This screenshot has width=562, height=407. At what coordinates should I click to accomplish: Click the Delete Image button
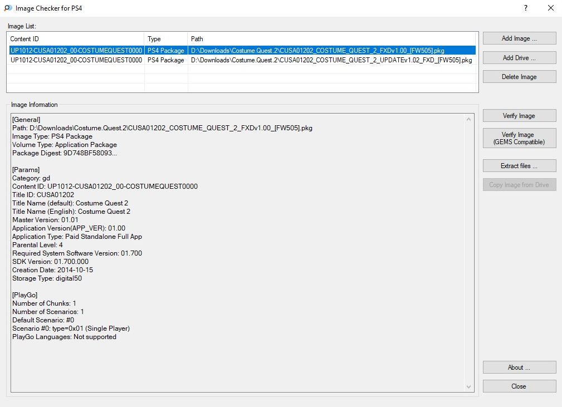(519, 77)
